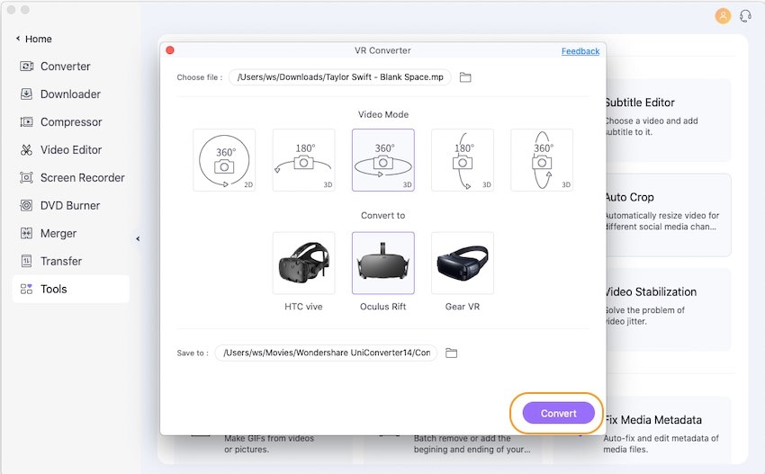Click the Convert button
765x474 pixels.
(558, 413)
